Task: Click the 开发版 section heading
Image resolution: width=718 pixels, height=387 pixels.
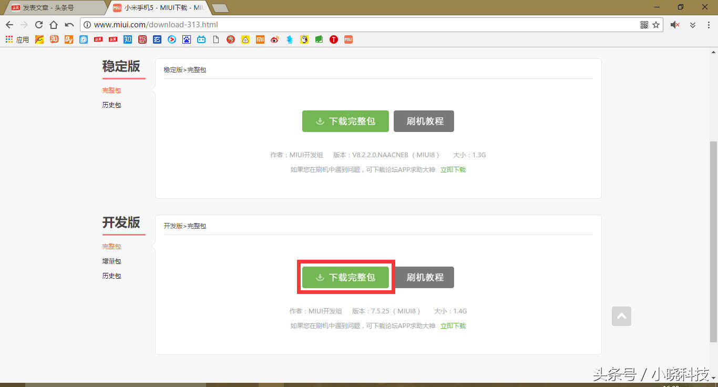Action: click(121, 222)
